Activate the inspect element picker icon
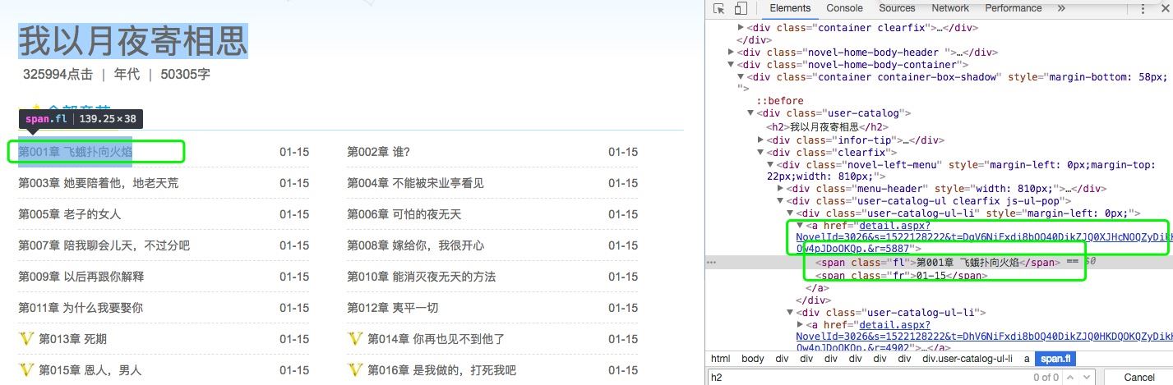1173x385 pixels. 719,8
